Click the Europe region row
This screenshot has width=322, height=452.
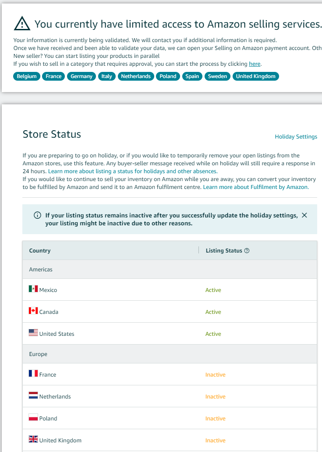(170, 354)
